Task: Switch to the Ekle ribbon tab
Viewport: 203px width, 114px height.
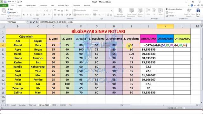Action: (20, 6)
